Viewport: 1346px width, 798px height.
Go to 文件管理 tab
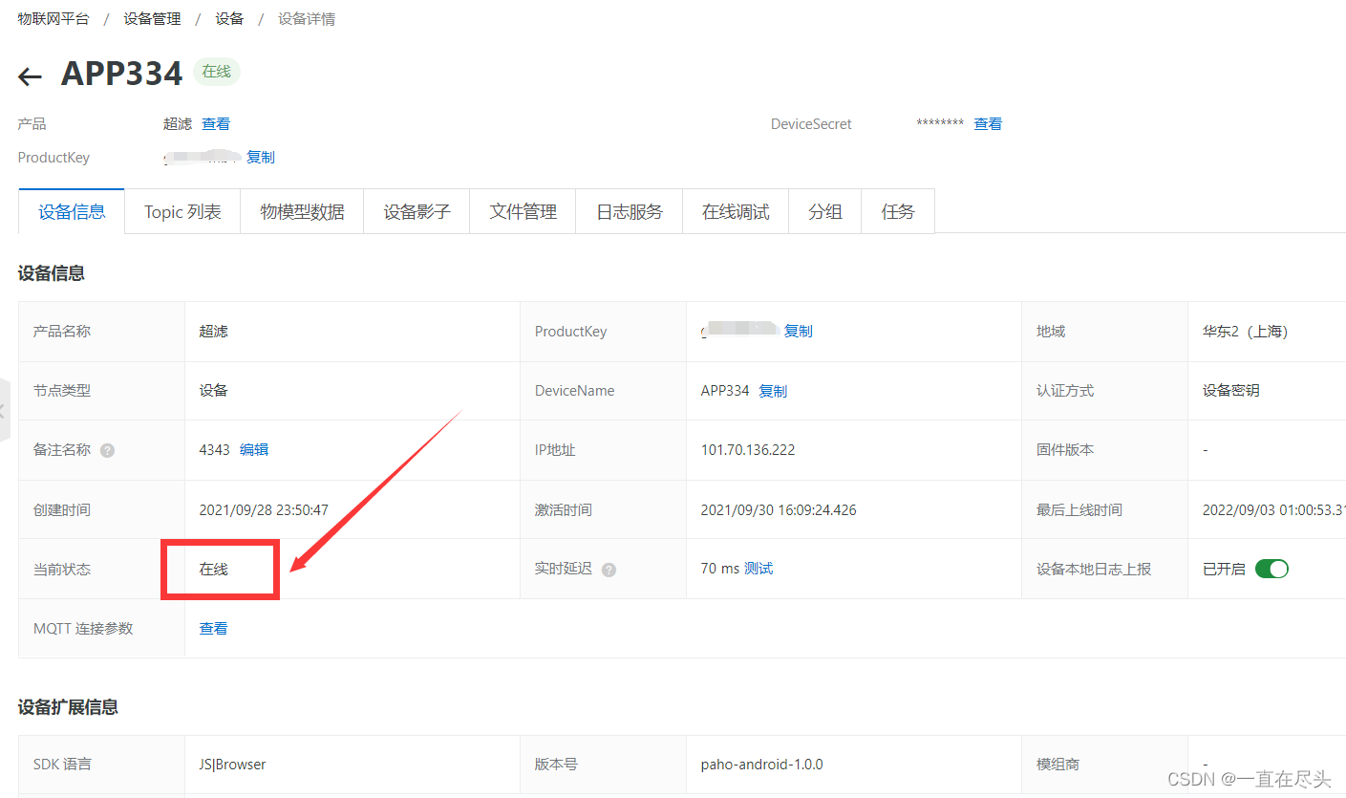523,211
